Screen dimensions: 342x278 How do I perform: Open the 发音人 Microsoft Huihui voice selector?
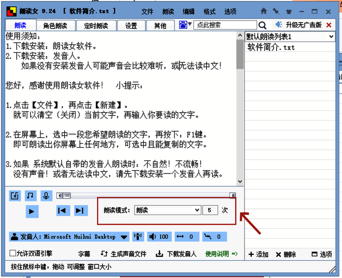[x=68, y=237]
